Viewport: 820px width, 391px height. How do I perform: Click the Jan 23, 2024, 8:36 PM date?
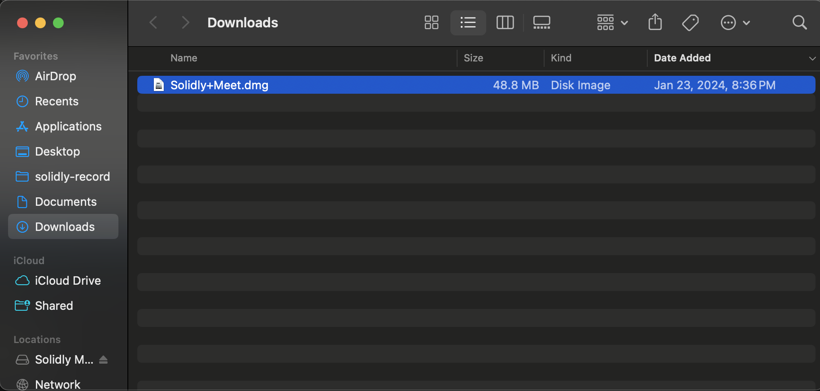(715, 85)
